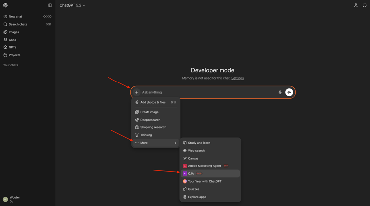Open Projects in the sidebar
This screenshot has height=206, width=370.
click(28, 55)
